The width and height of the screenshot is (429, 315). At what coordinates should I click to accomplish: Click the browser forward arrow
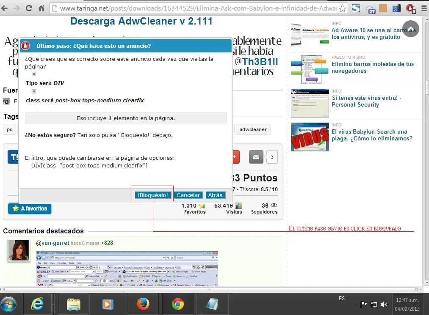tap(17, 8)
